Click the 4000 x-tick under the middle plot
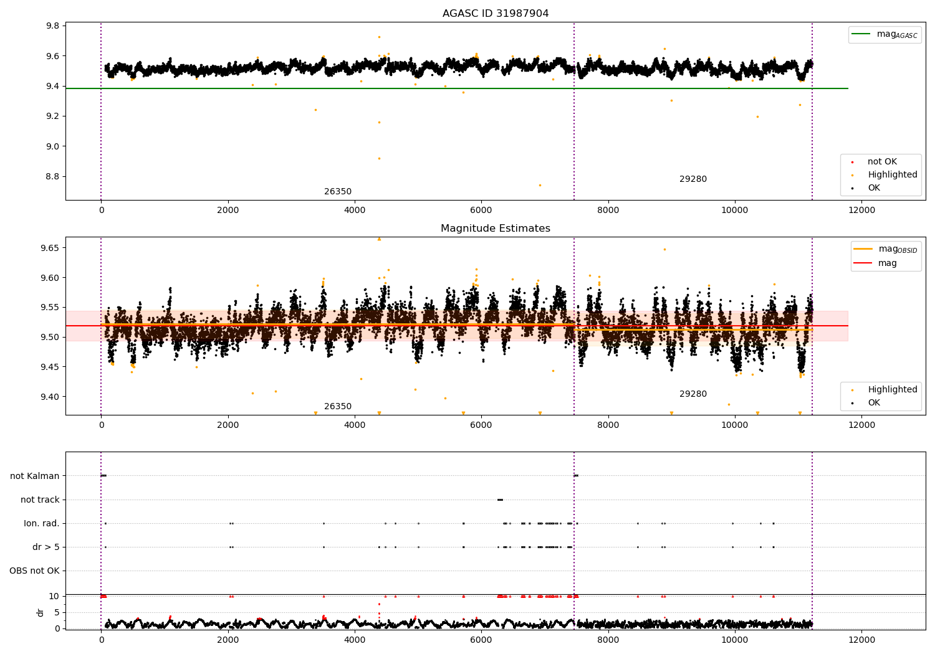 (x=355, y=425)
